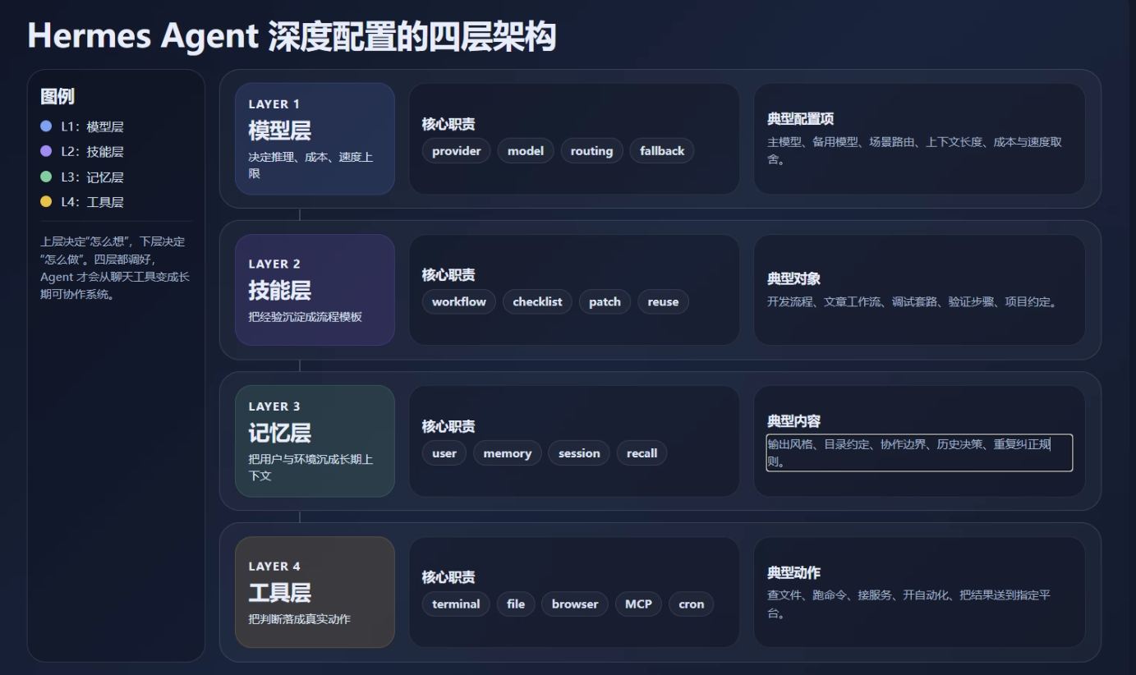Screen dimensions: 1136x675
Task: Select the model tag
Action: tap(526, 151)
